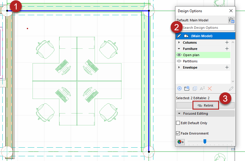
Task: Click the 'Selected: 2 Editable: 2' status text
Action: click(193, 98)
